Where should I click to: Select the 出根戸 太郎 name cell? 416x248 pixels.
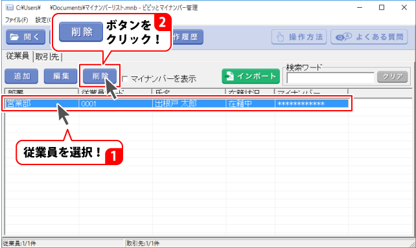tap(189, 104)
